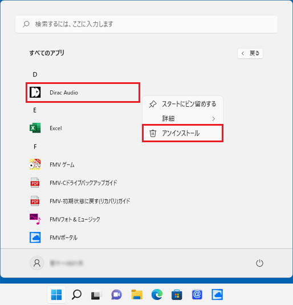The height and width of the screenshot is (305, 293).
Task: Launch the FMVフォト＆ミュージック icon
Action: pyautogui.click(x=35, y=219)
